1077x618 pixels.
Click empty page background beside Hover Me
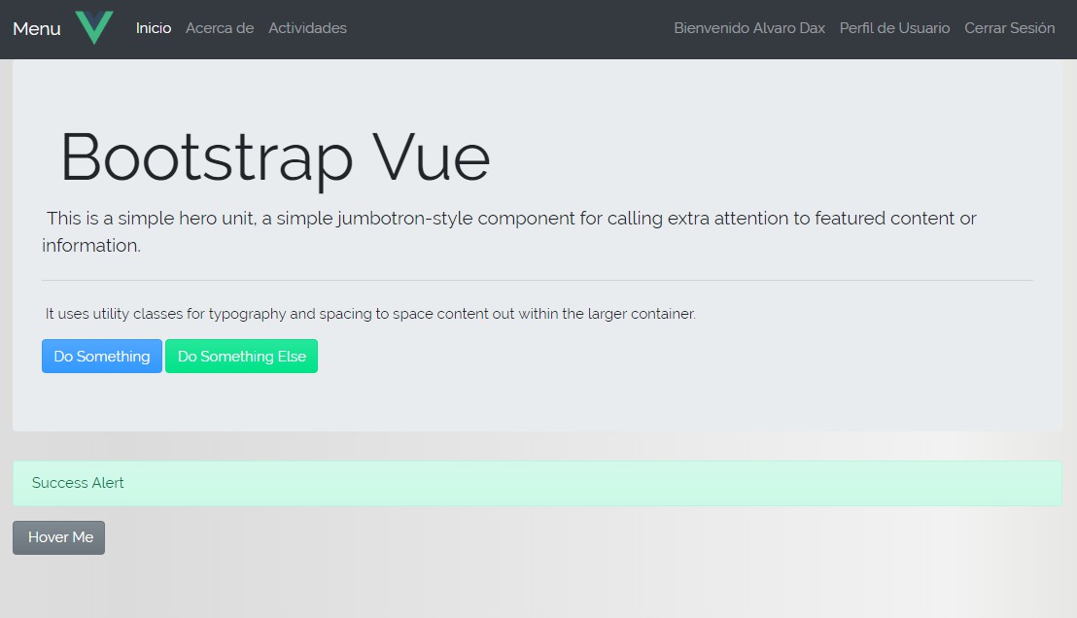coord(486,564)
